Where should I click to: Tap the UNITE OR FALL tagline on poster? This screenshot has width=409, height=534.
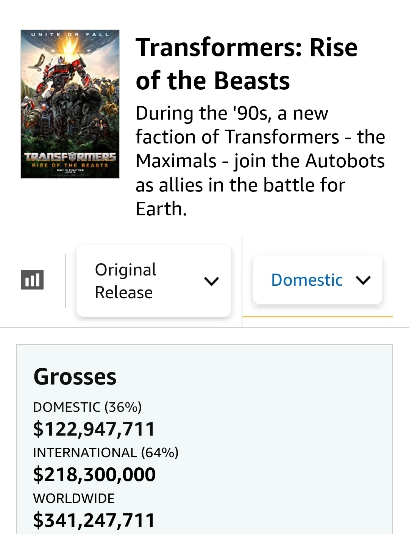tap(70, 34)
